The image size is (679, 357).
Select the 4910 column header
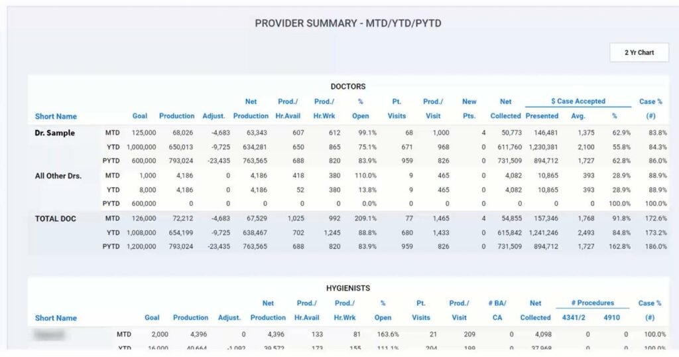(611, 318)
